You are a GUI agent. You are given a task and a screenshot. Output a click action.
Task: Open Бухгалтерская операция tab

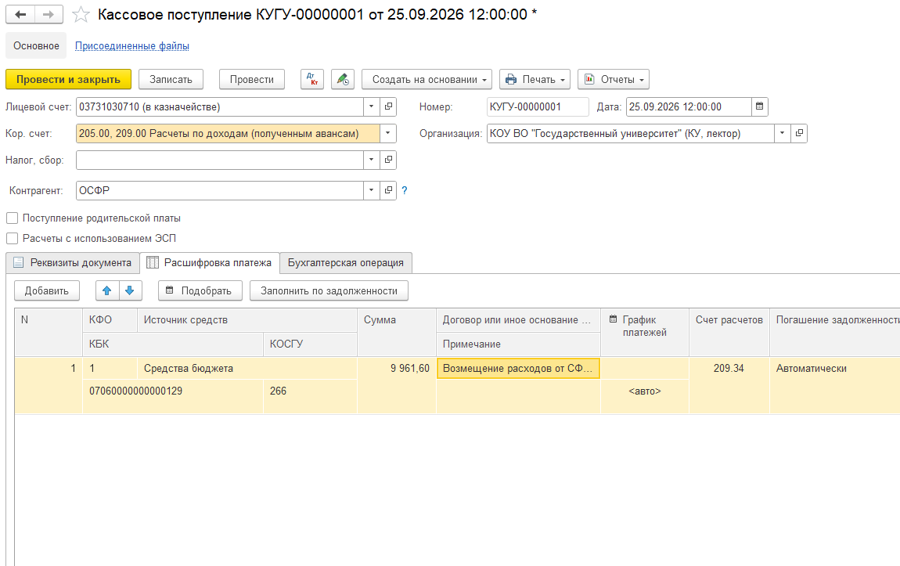(346, 263)
